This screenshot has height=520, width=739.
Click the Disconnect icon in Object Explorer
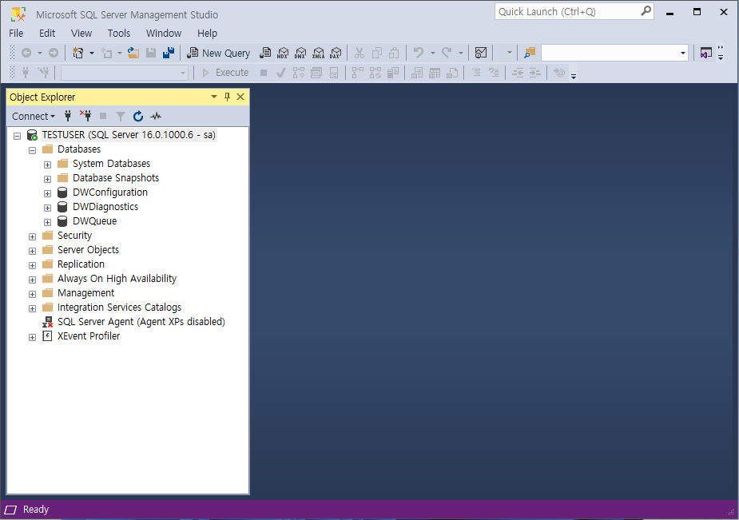point(85,116)
